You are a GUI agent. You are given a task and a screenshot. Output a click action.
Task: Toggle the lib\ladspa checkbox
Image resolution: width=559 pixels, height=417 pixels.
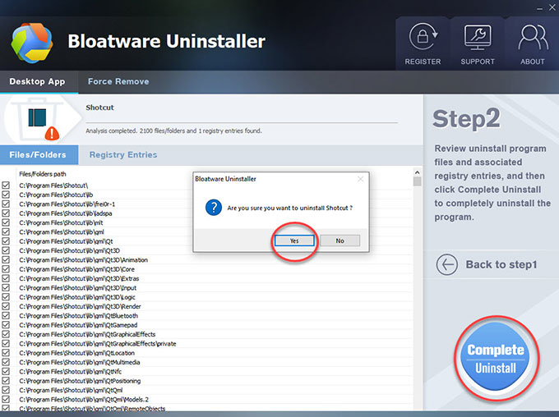[6, 213]
